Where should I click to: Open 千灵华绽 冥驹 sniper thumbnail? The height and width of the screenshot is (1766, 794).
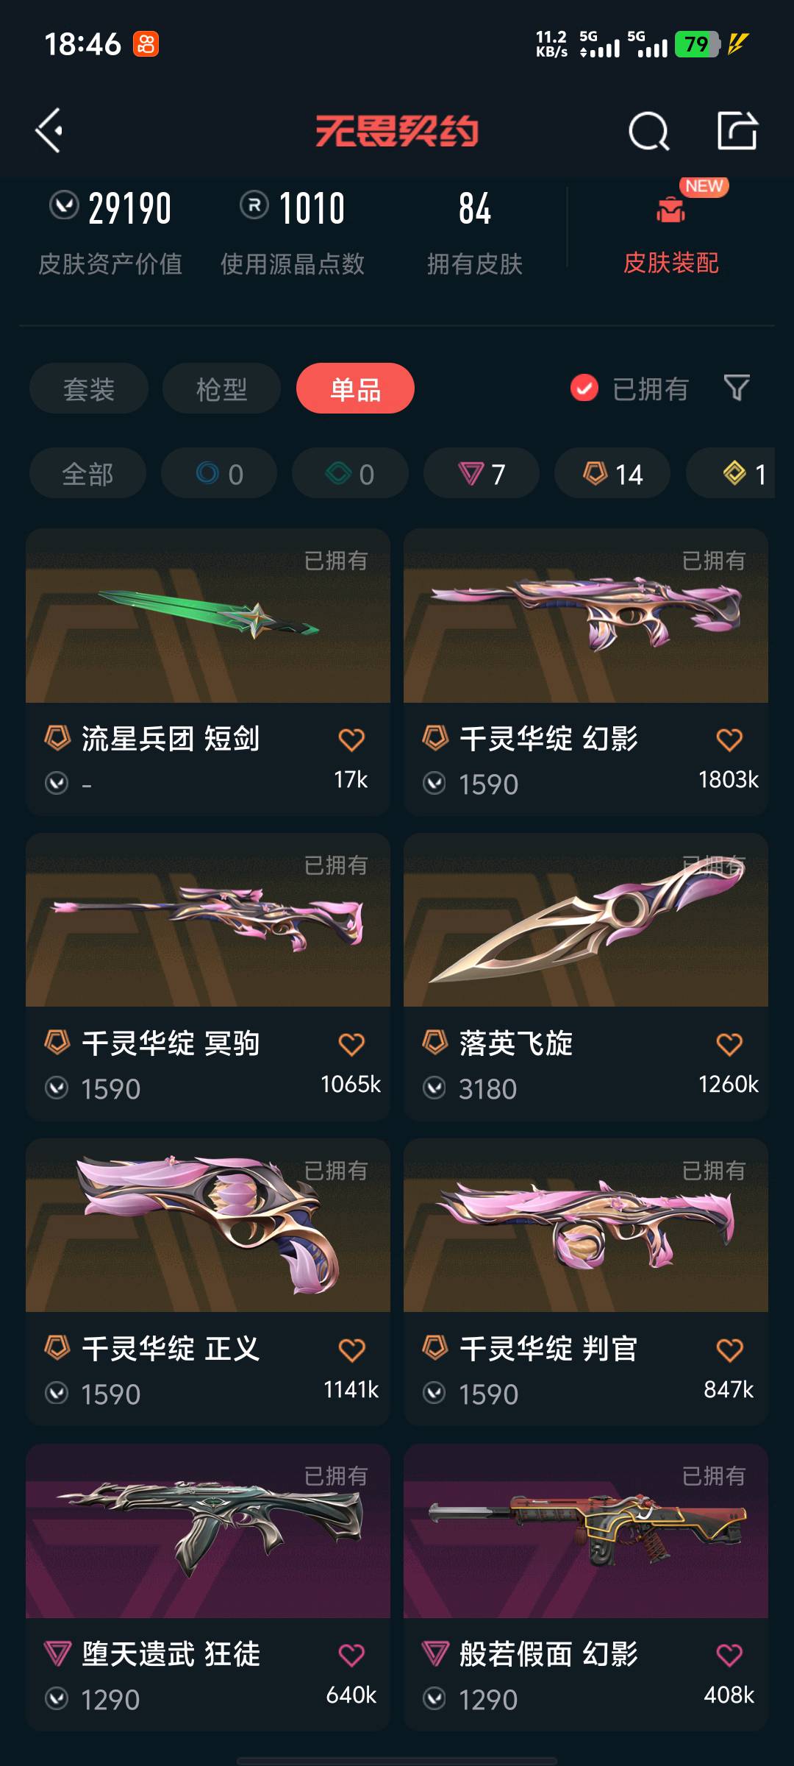click(x=208, y=920)
